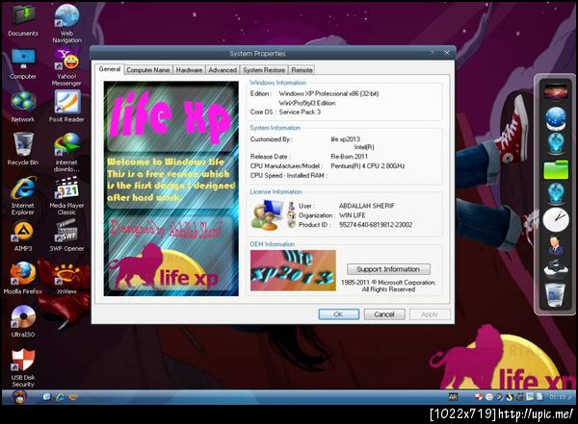The height and width of the screenshot is (424, 578).
Task: Open the recycle bin in dock
Action: point(555,294)
